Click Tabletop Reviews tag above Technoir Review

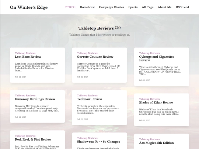click(87, 95)
